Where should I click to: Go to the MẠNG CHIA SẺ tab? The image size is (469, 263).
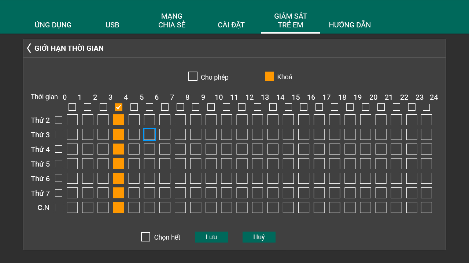tap(172, 21)
